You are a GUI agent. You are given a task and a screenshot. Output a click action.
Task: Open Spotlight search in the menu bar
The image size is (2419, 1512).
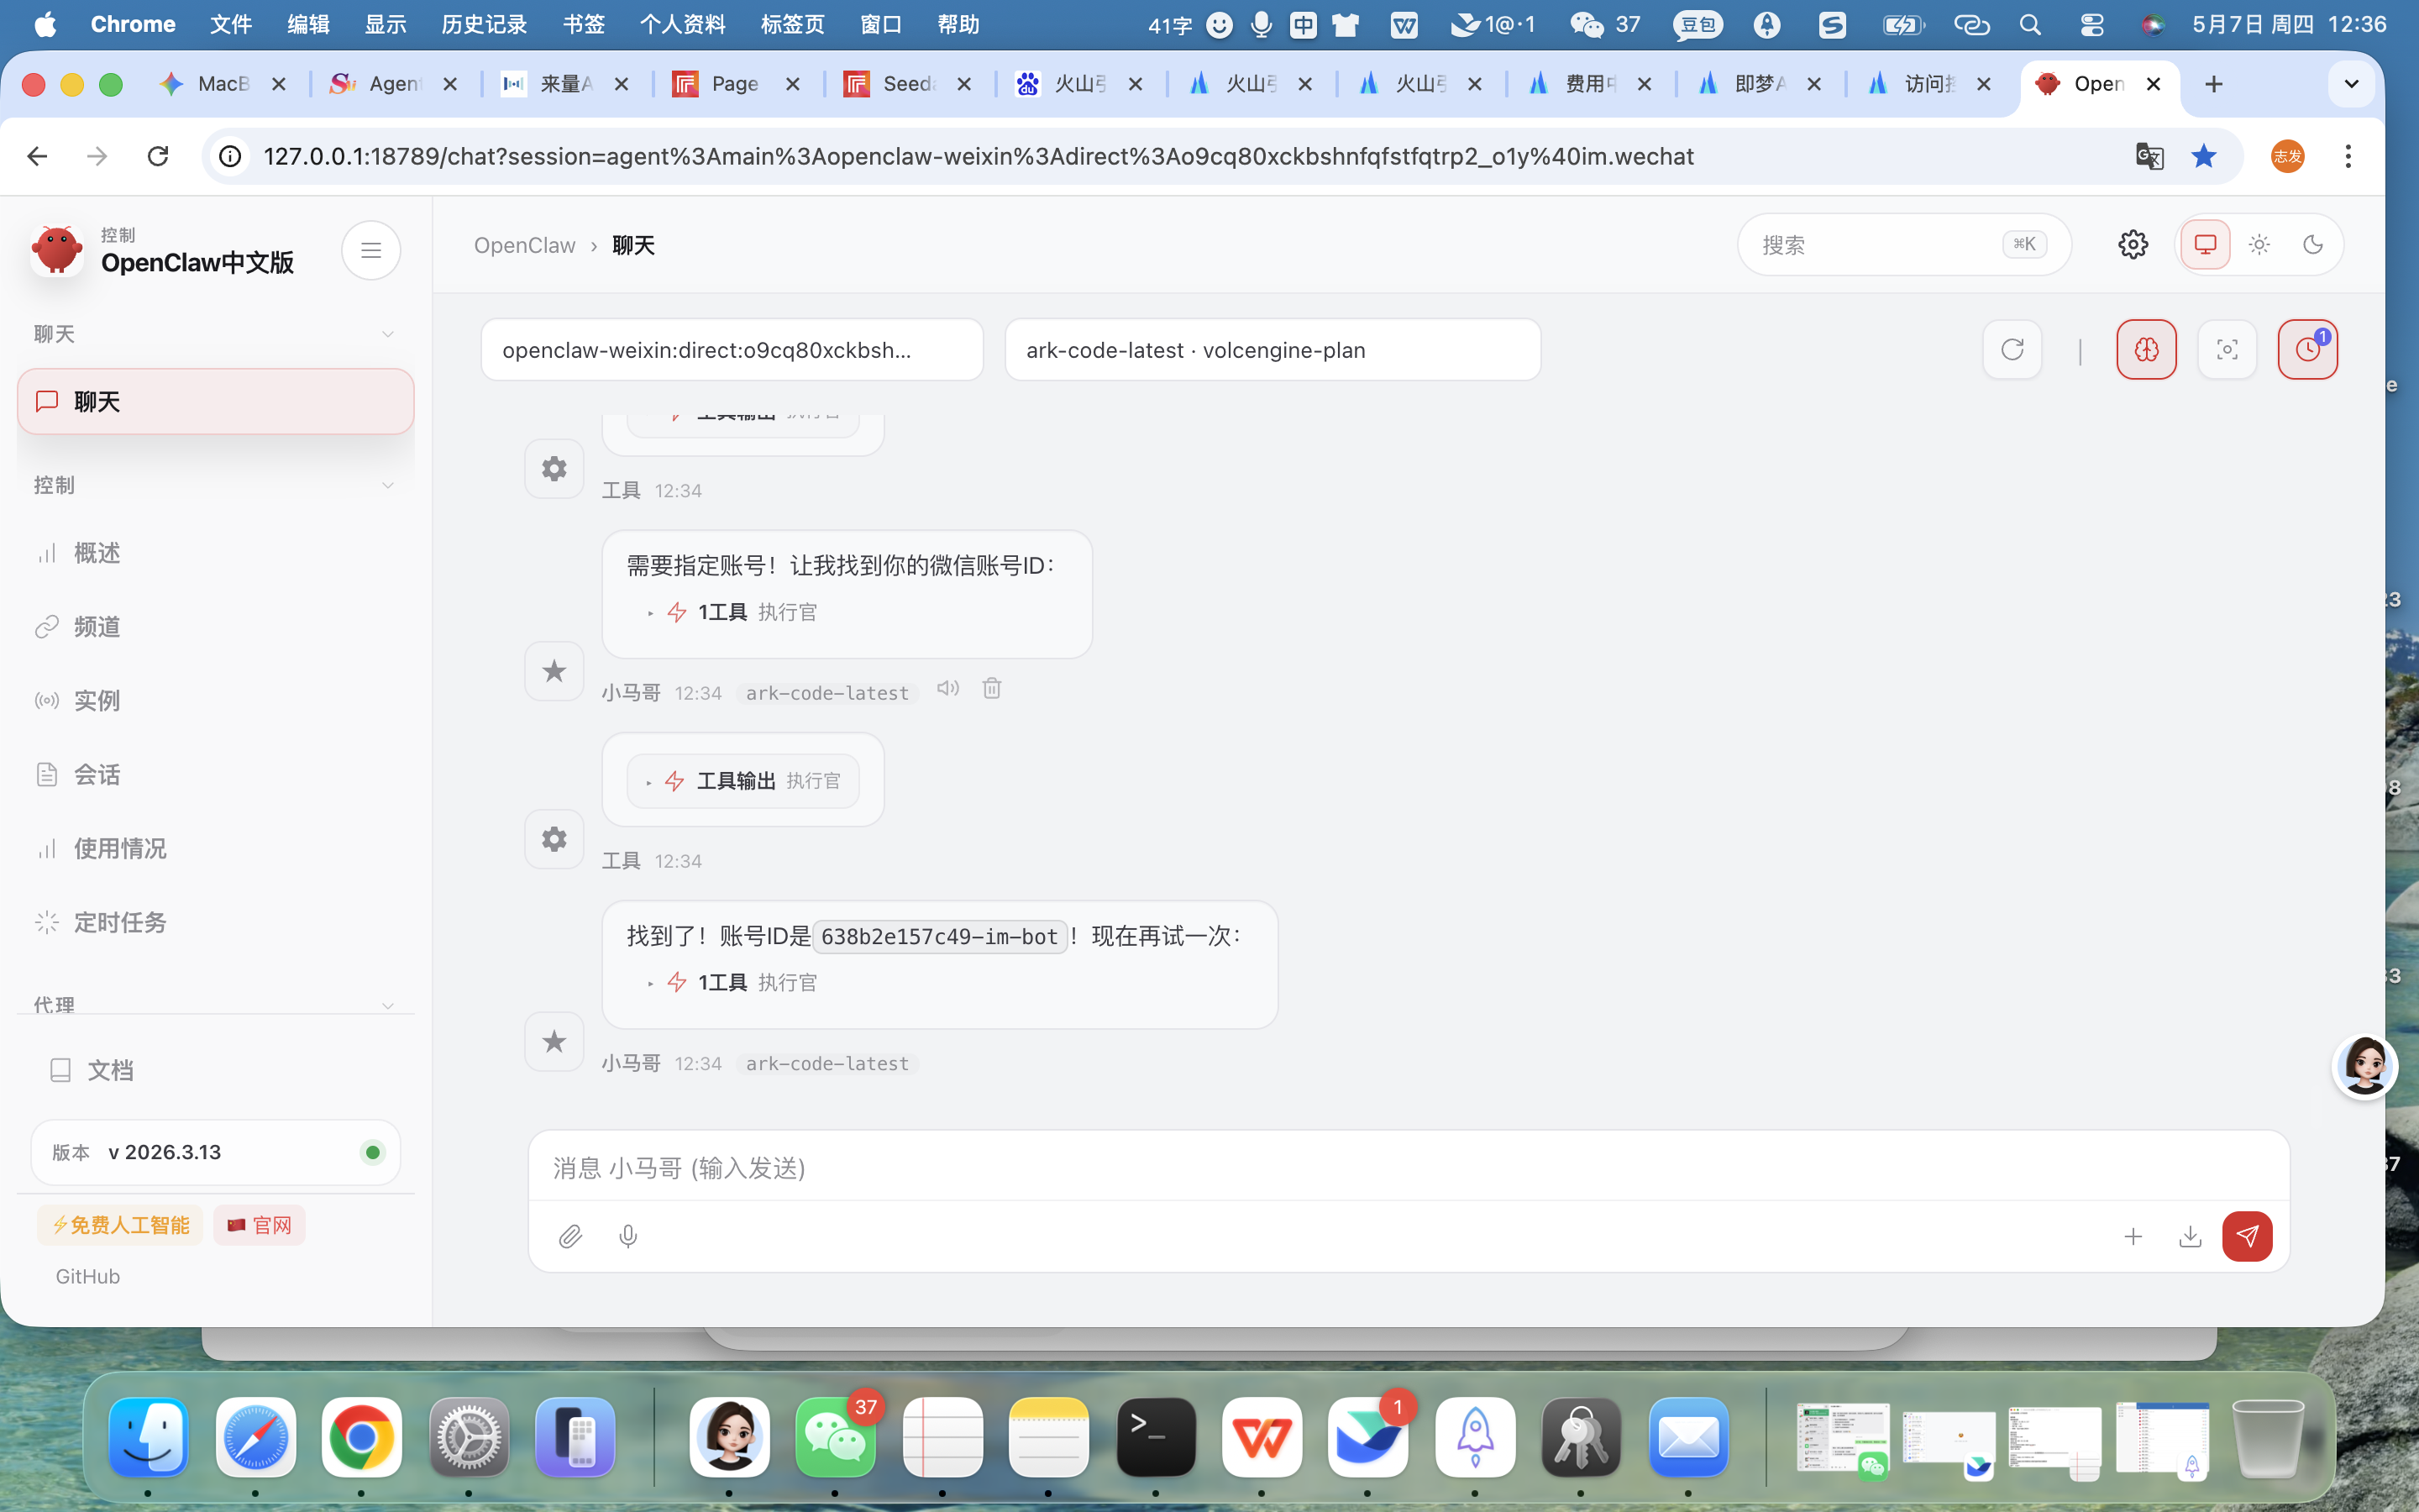[x=2029, y=24]
